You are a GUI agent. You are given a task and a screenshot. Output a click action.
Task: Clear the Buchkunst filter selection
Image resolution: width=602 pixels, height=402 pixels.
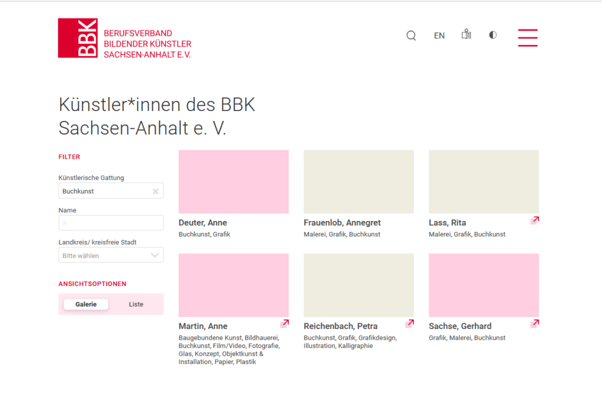(155, 191)
